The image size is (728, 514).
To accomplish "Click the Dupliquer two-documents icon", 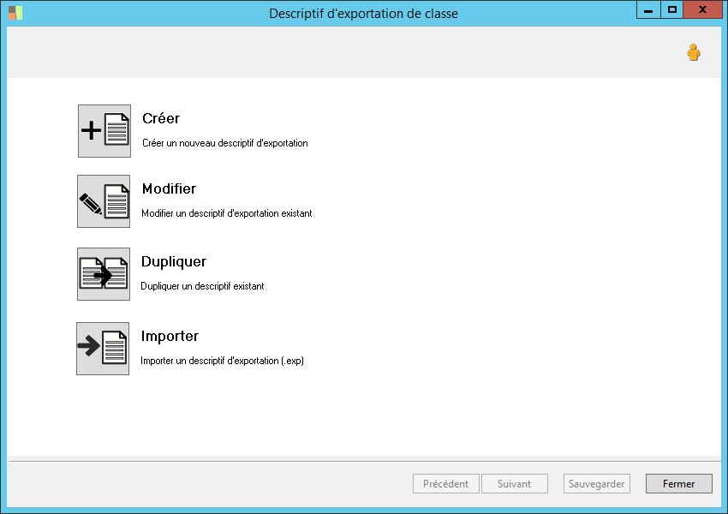I will [104, 274].
